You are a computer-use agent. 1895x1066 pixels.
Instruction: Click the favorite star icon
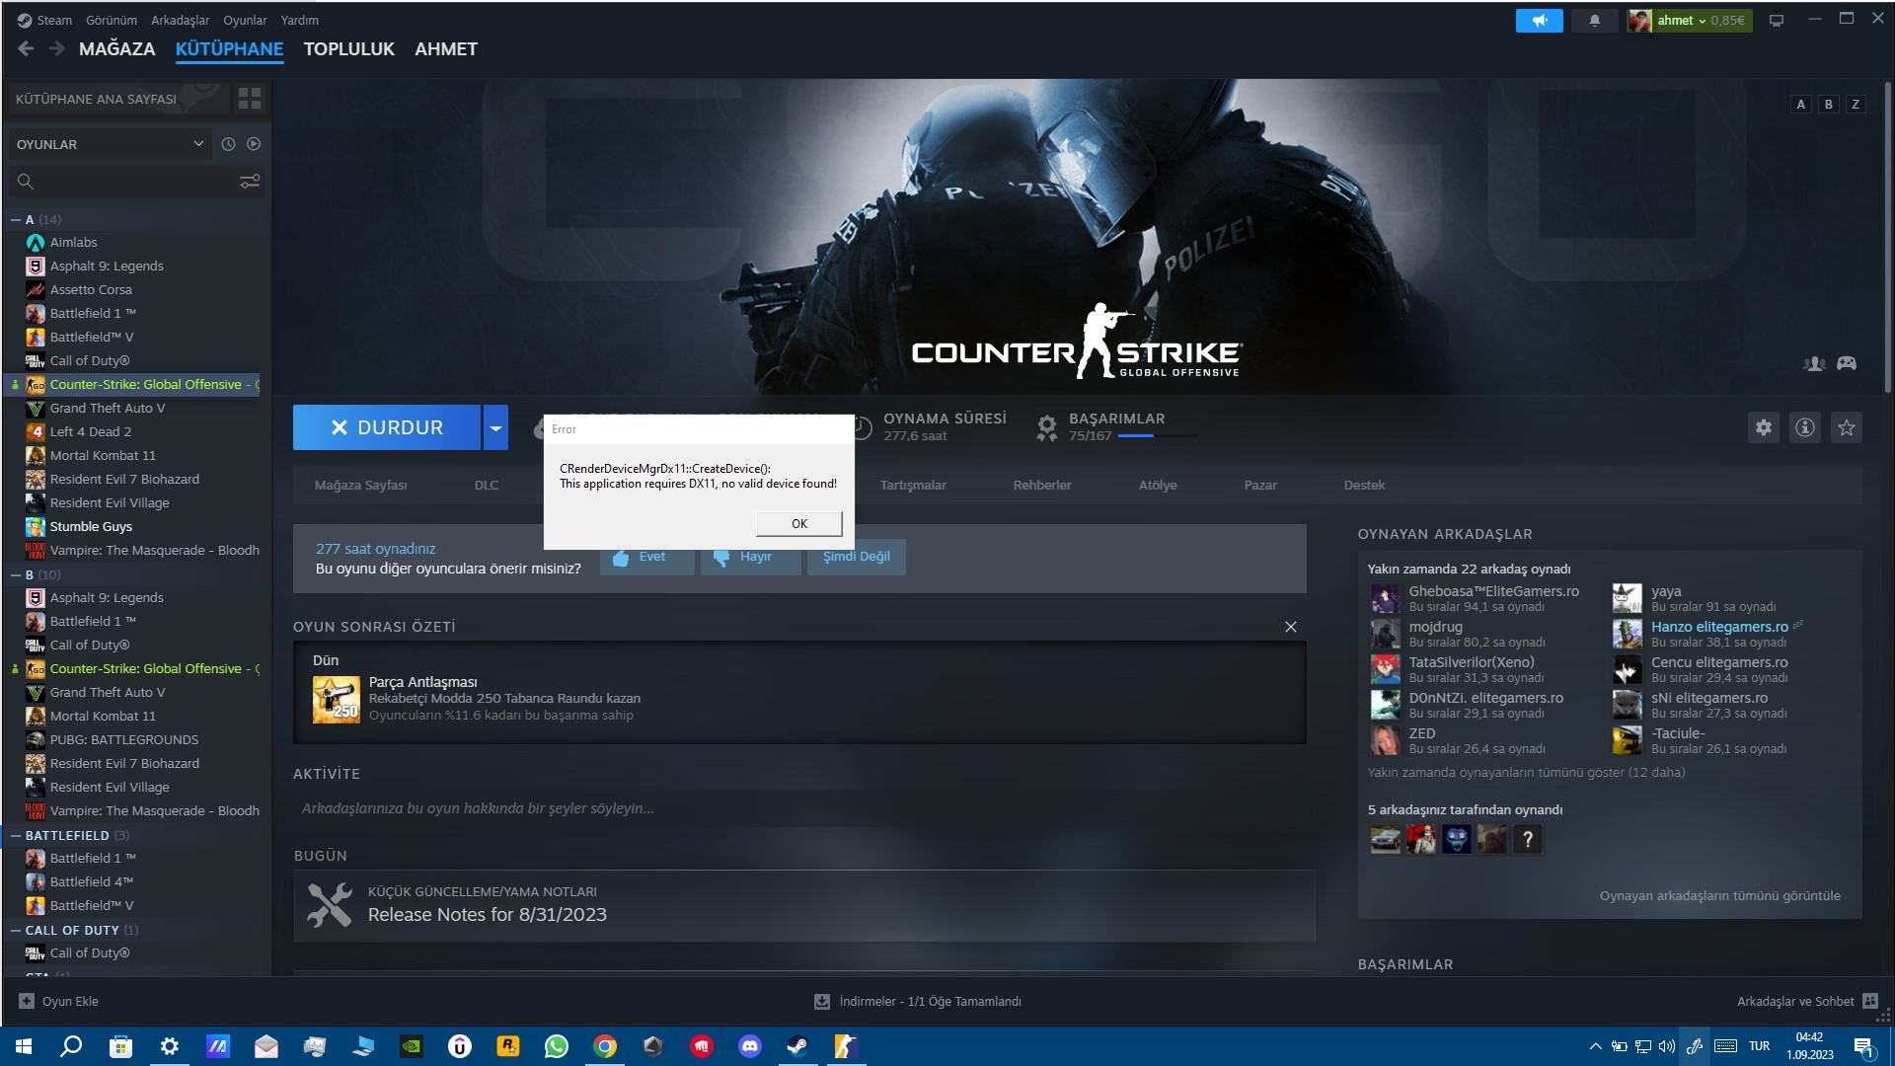[x=1847, y=427]
